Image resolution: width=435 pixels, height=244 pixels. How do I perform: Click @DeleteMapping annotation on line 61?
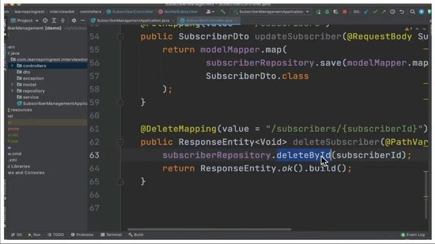[x=178, y=129]
